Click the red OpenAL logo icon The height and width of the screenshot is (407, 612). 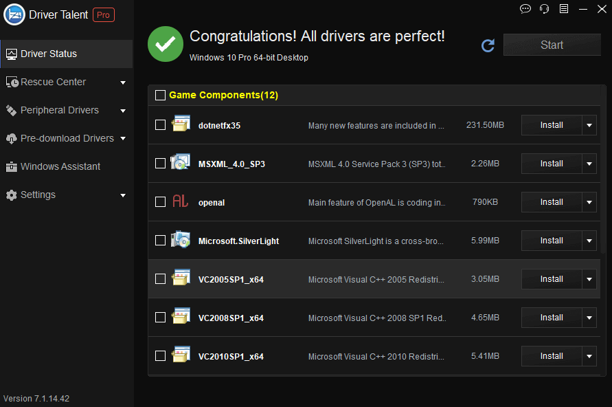click(181, 201)
